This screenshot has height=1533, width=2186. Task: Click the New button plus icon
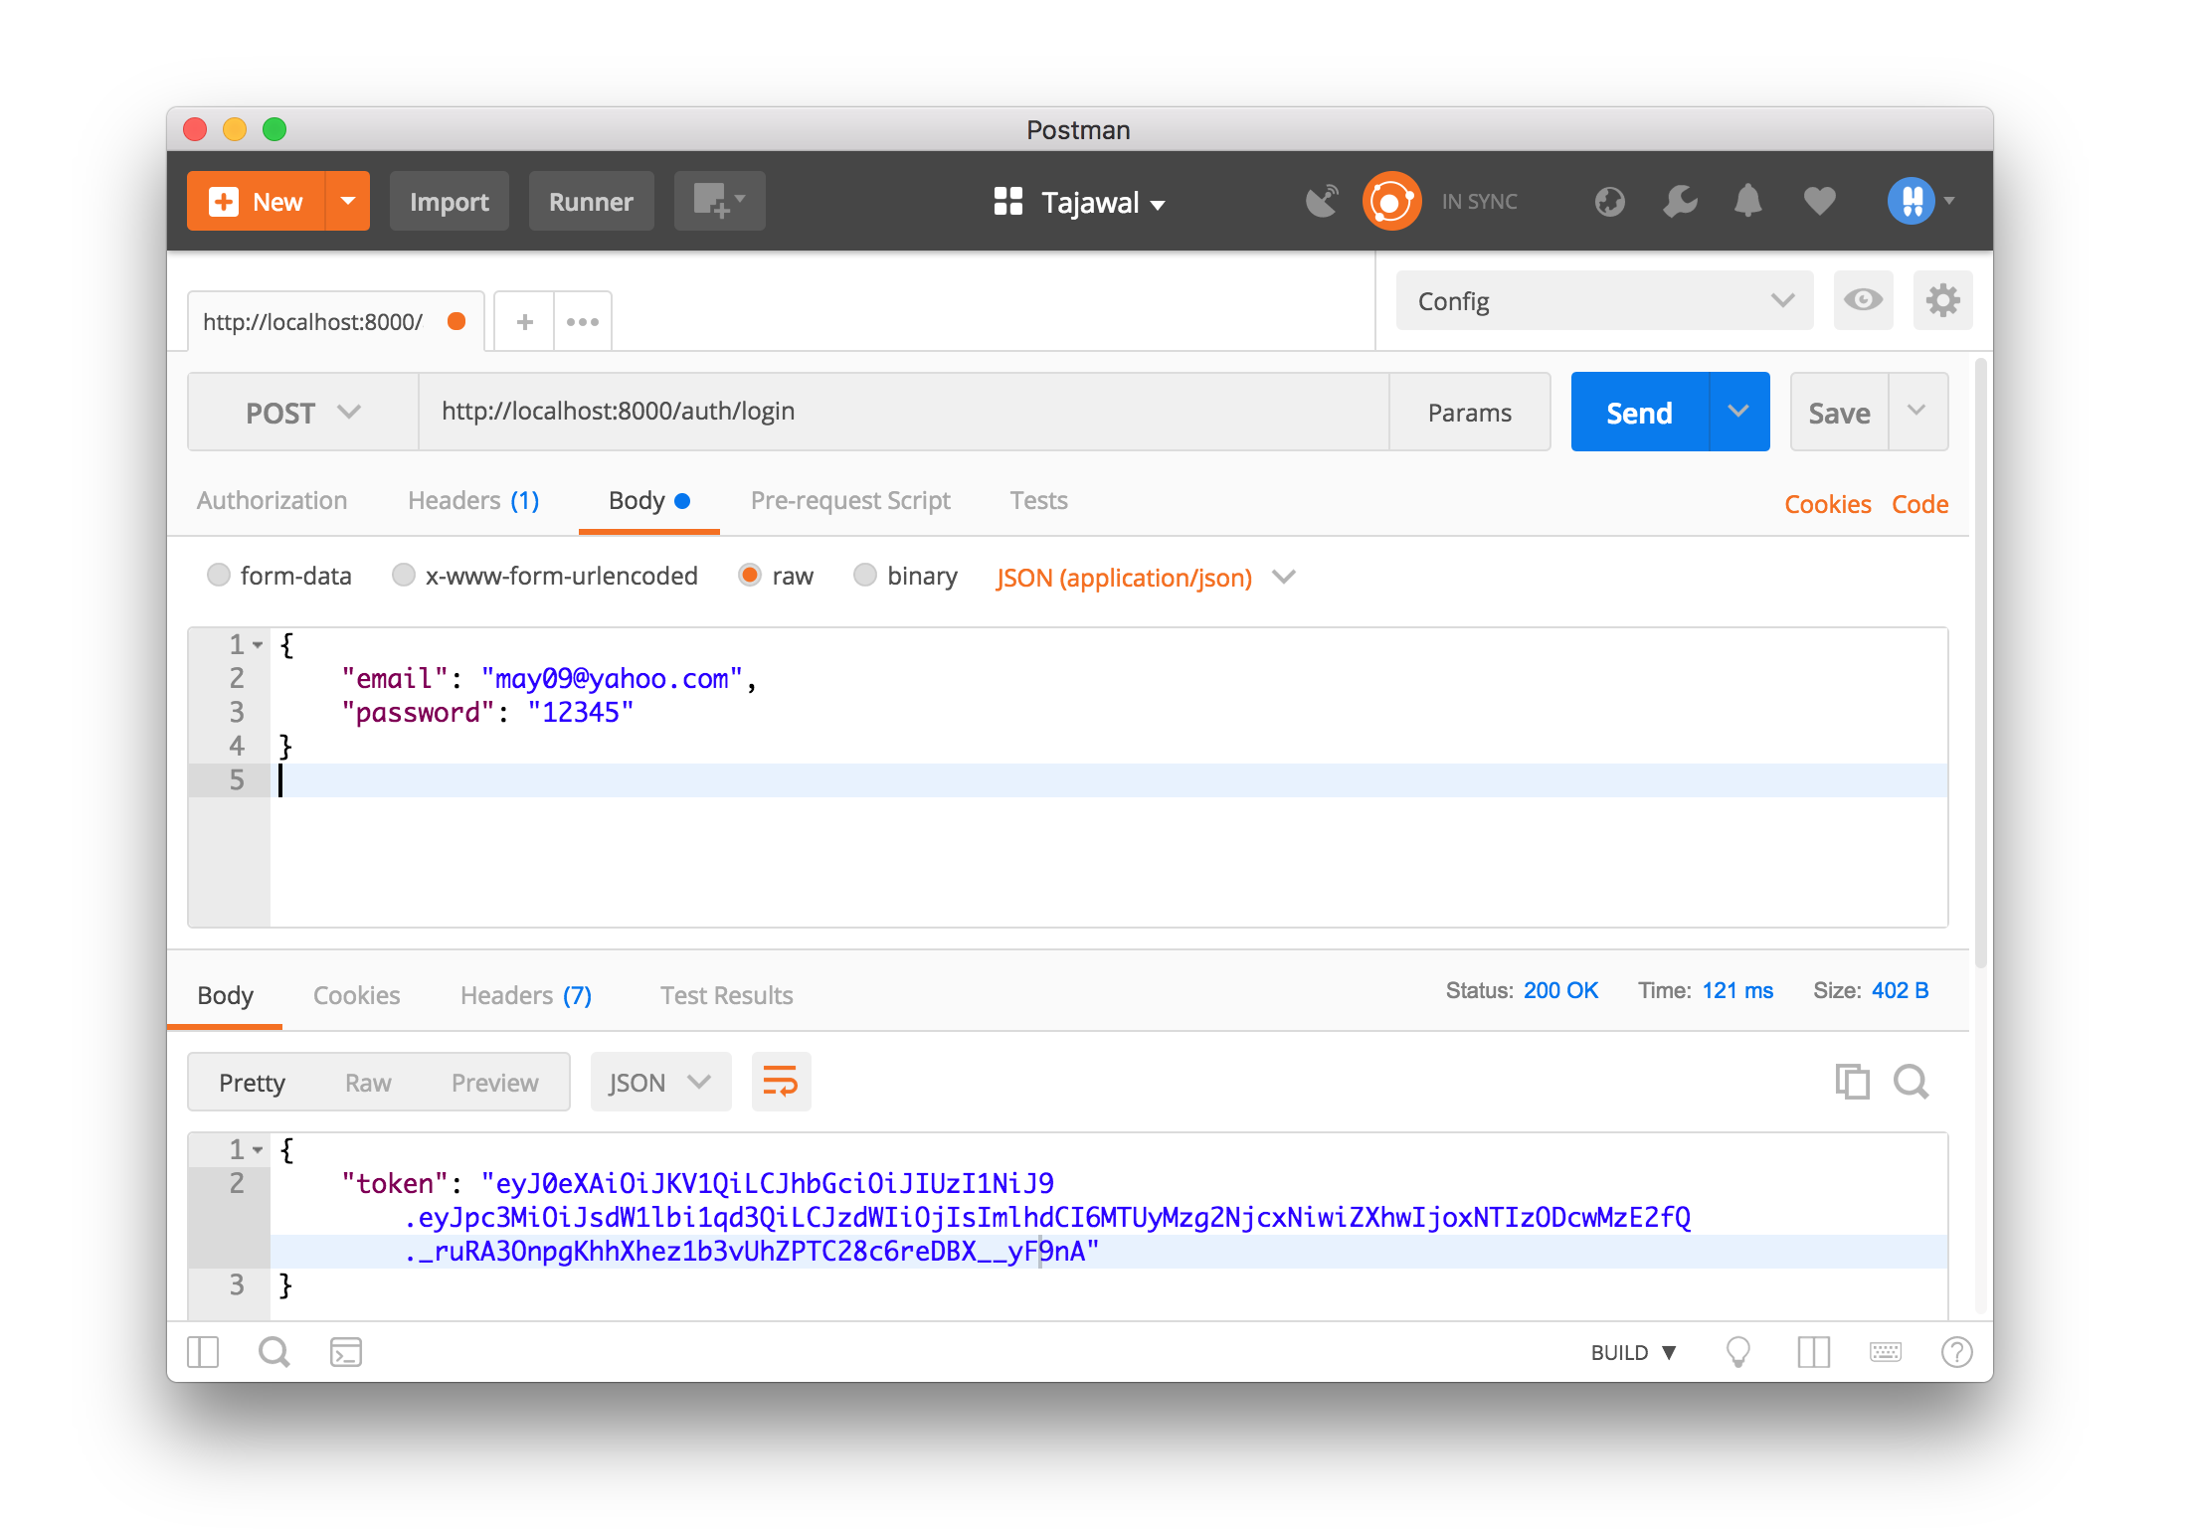point(224,202)
